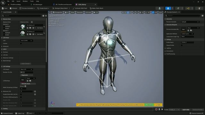
Task: Switch to Animation Blueprint mode icon
Action: (188, 8)
